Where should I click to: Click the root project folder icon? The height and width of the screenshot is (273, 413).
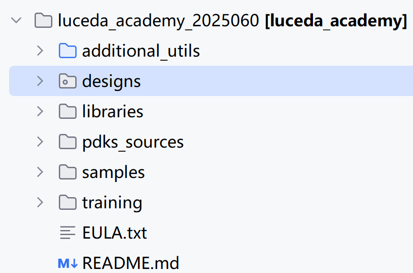[x=43, y=21]
